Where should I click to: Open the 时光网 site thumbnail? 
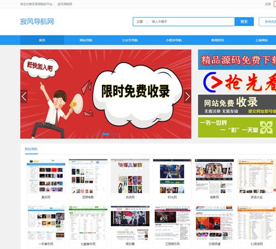172,176
